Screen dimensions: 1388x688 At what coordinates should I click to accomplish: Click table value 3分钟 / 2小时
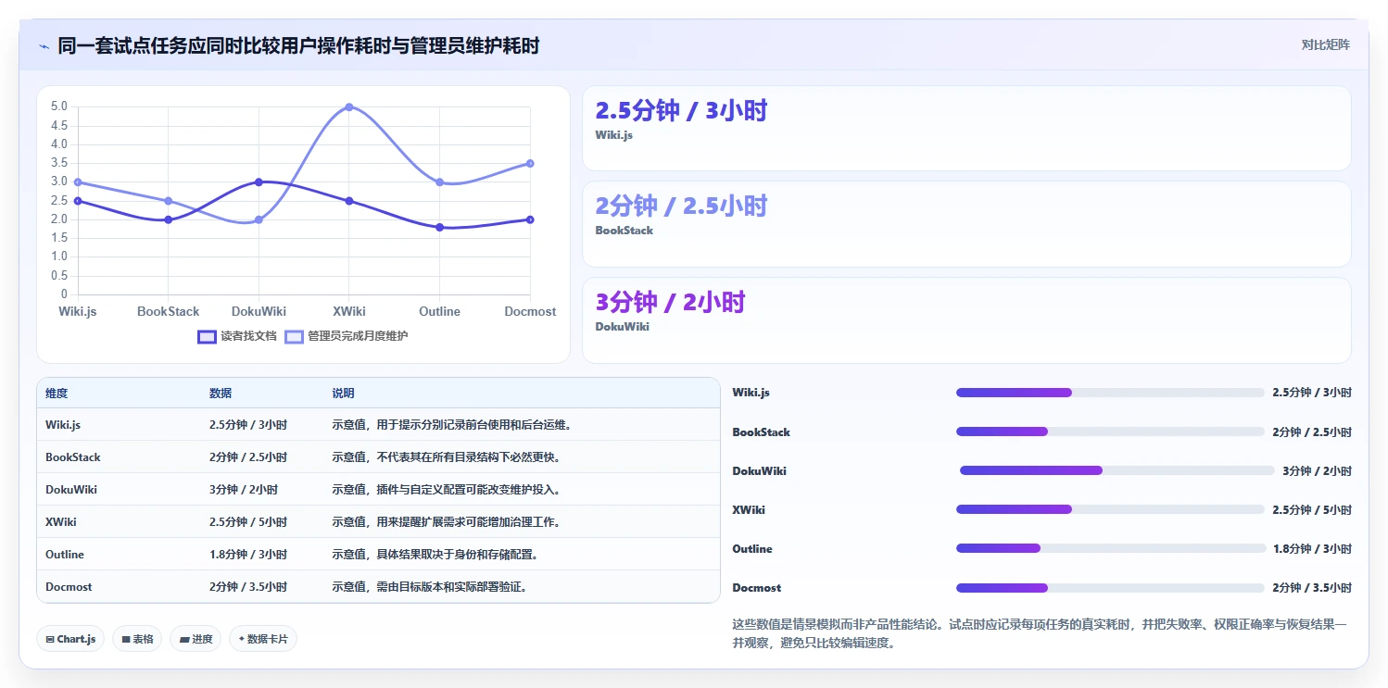pyautogui.click(x=244, y=490)
